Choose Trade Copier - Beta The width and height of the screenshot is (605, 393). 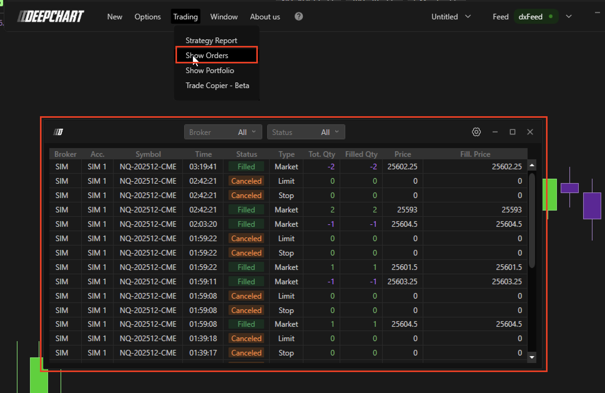217,85
